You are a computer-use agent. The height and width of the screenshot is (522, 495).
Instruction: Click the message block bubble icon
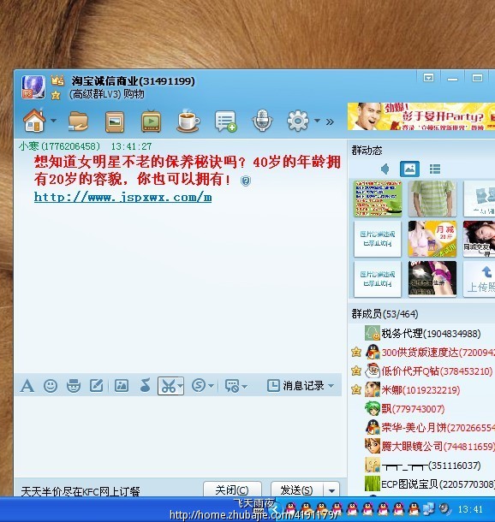[x=232, y=386]
